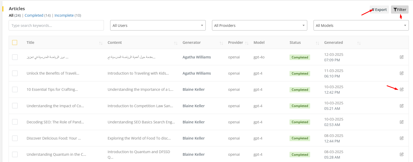Check the 'Unlock the Benefits of Traveli...' row checkbox
Viewport: 413px width, 162px height.
[15, 73]
